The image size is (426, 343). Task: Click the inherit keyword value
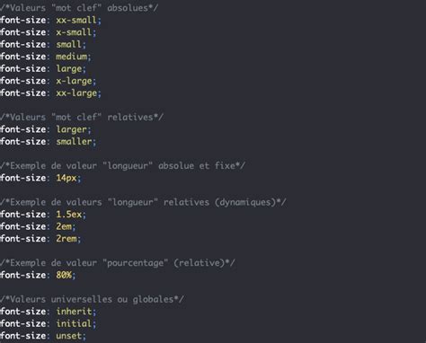click(74, 312)
